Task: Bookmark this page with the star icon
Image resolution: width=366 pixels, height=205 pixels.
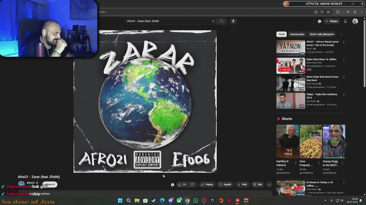Action: click(x=328, y=12)
